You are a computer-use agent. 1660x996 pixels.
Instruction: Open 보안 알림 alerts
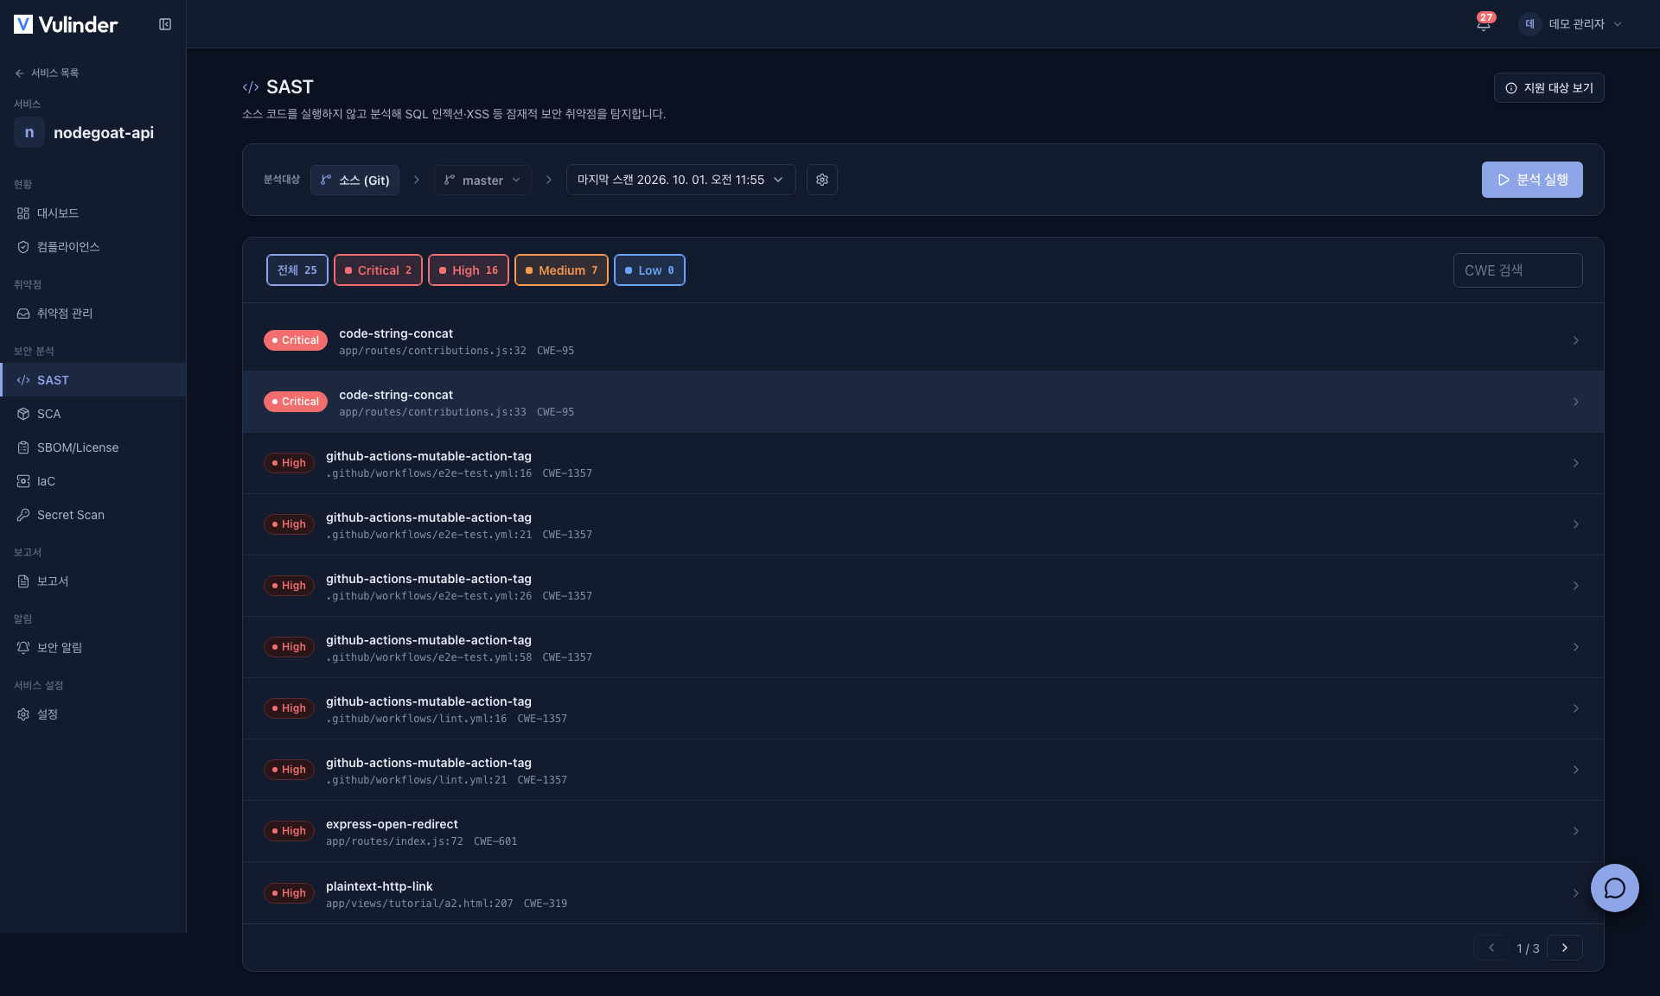click(93, 648)
